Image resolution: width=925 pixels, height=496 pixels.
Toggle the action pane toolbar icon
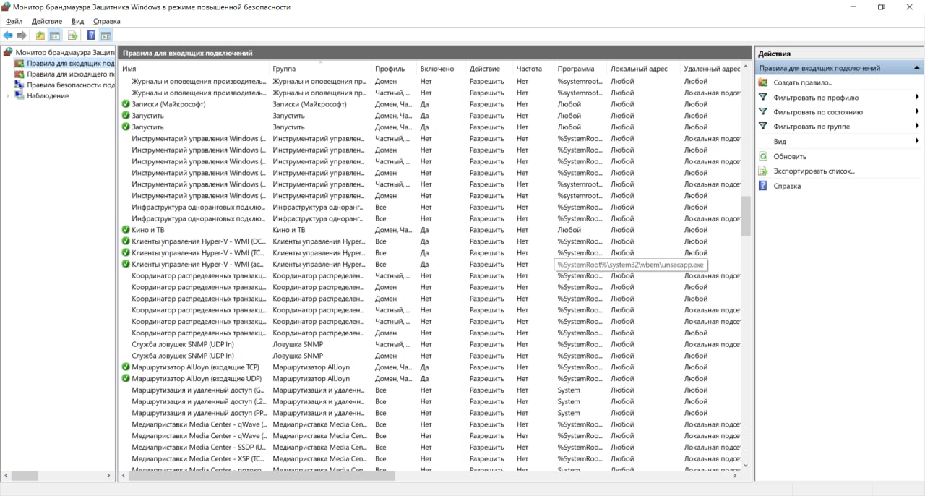[x=106, y=35]
